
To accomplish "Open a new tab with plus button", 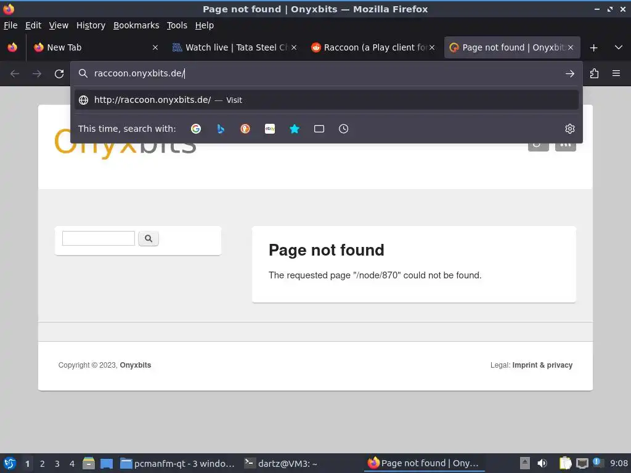I will click(593, 47).
